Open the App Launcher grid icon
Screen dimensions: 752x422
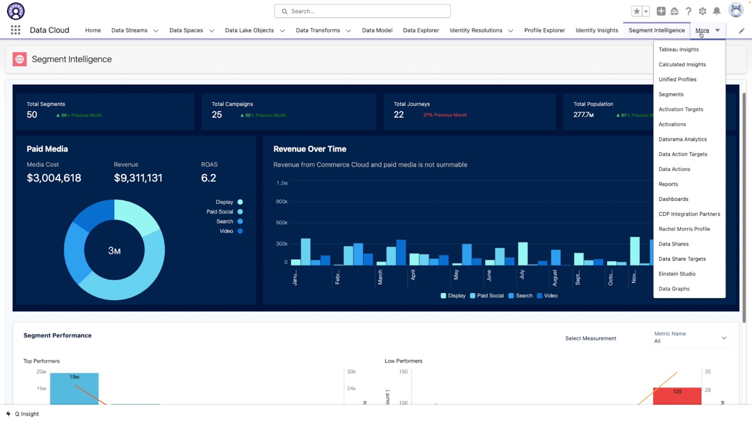tap(16, 30)
